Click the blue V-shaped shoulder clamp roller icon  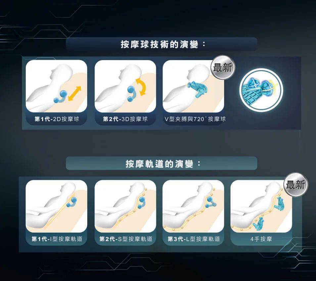pyautogui.click(x=197, y=89)
